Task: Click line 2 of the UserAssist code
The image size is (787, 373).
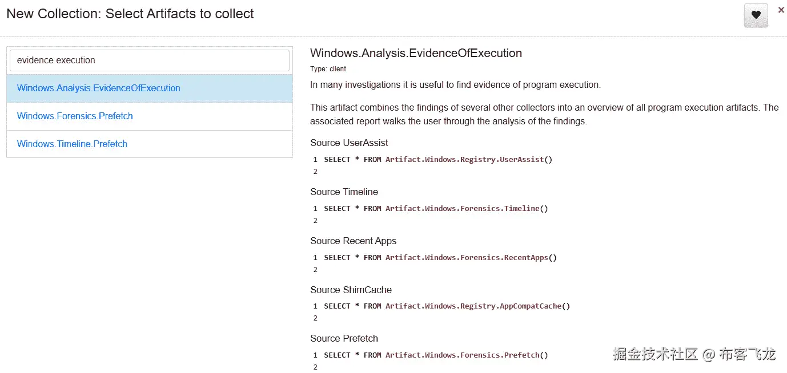Action: coord(315,172)
